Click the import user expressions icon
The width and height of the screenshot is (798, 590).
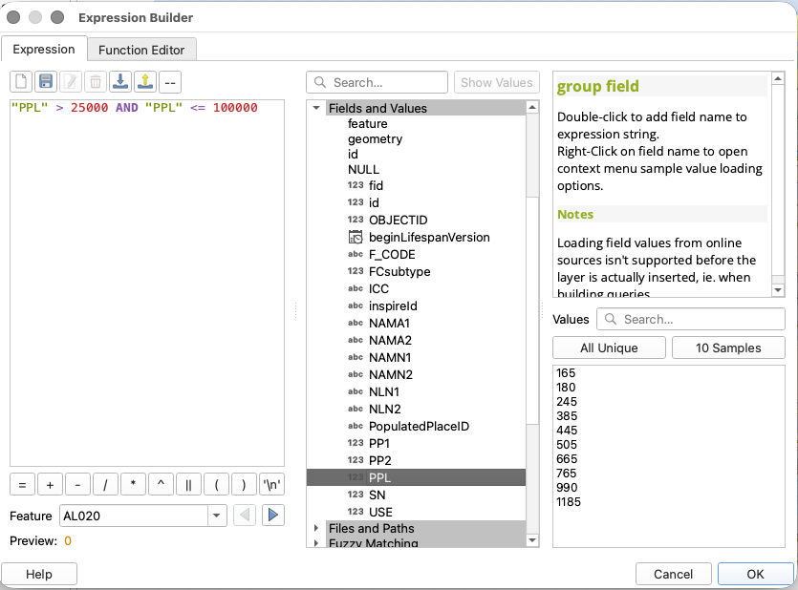tap(120, 82)
